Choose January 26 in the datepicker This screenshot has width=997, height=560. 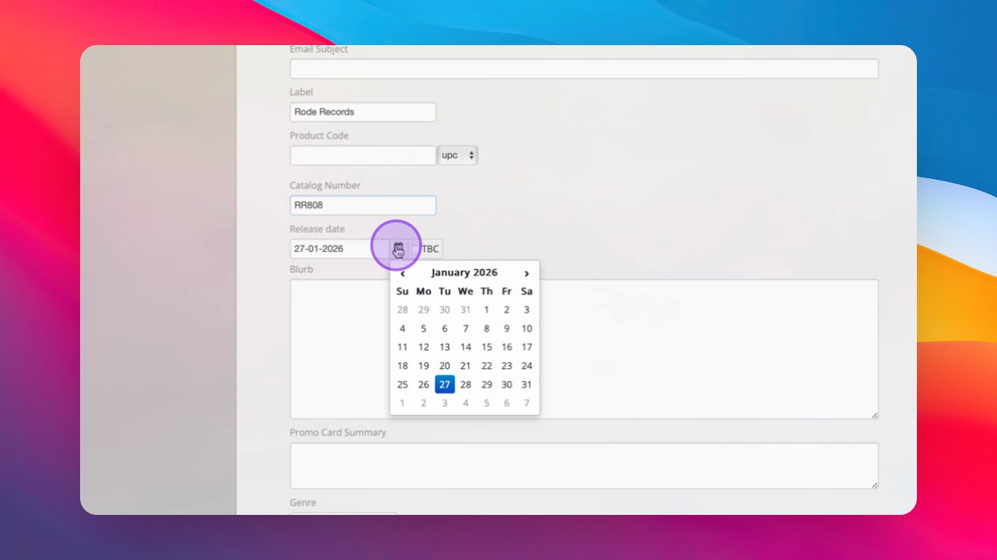pos(424,384)
